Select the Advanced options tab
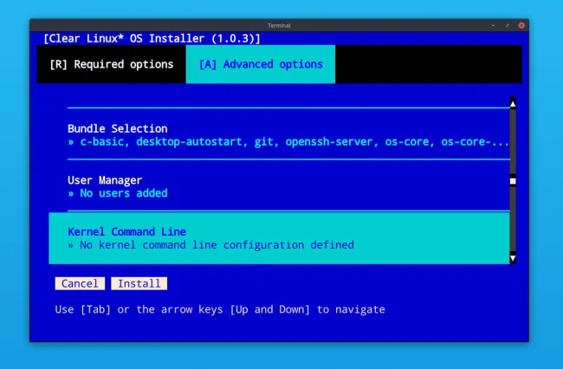 tap(261, 64)
